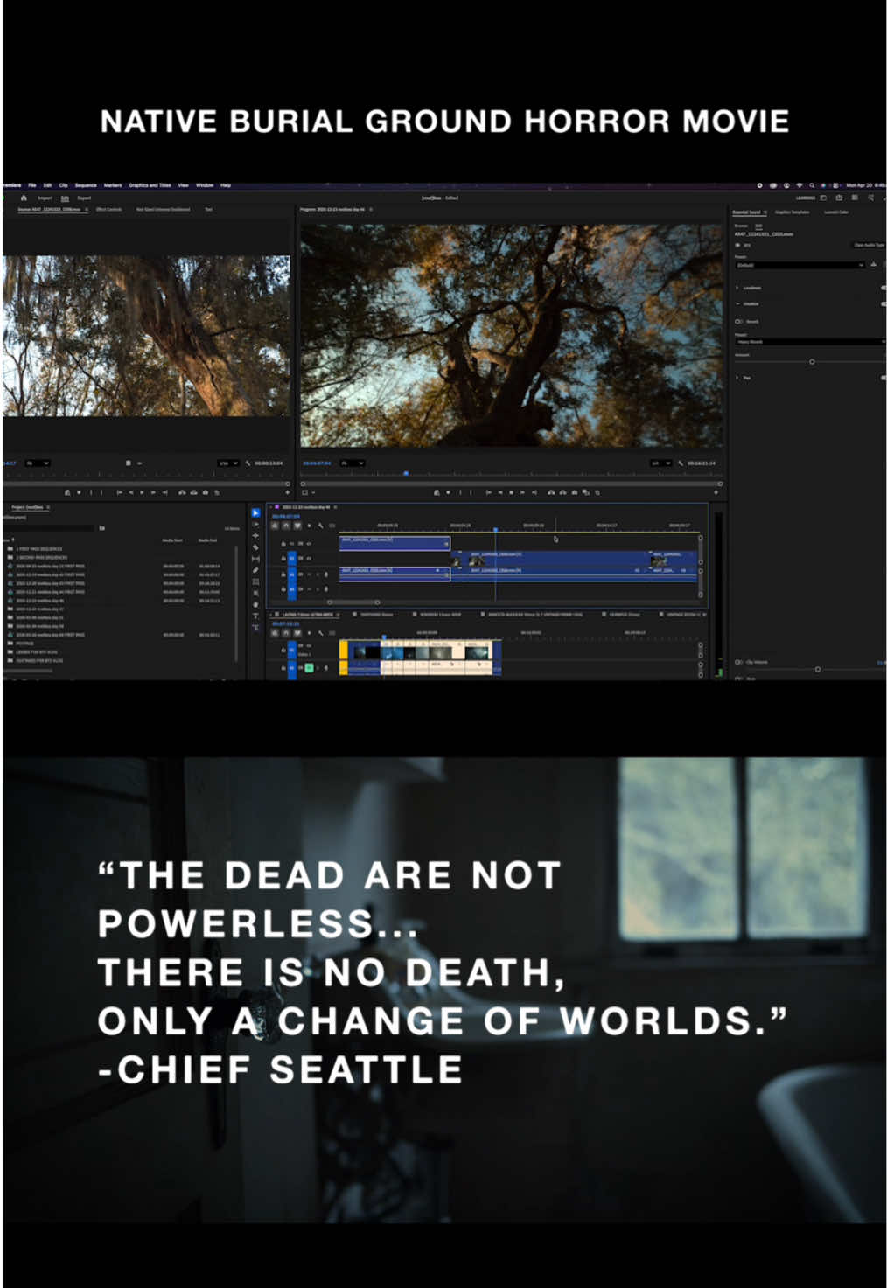Open timeline display settings wrench, upper timeline
The image size is (887, 1288).
point(320,525)
